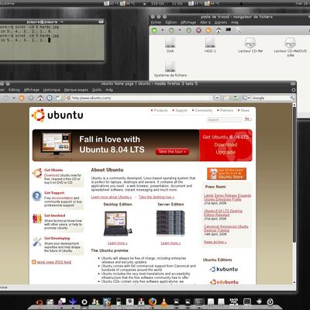Open Historique menu in Firefox
Screen dimensions: 310x310
[x=51, y=90]
